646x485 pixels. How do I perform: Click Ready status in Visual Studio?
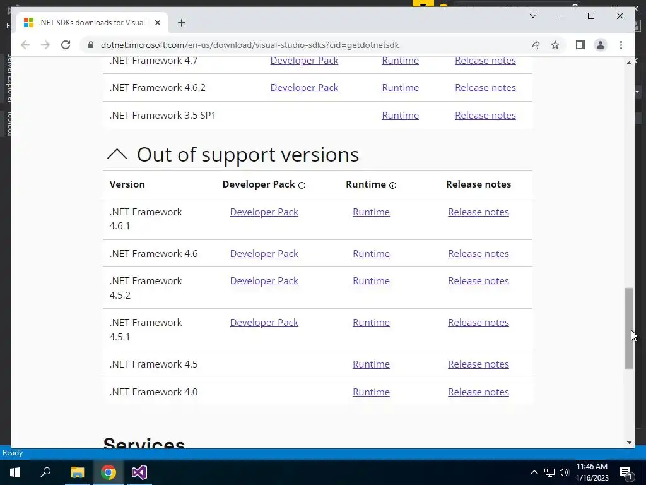tap(13, 453)
